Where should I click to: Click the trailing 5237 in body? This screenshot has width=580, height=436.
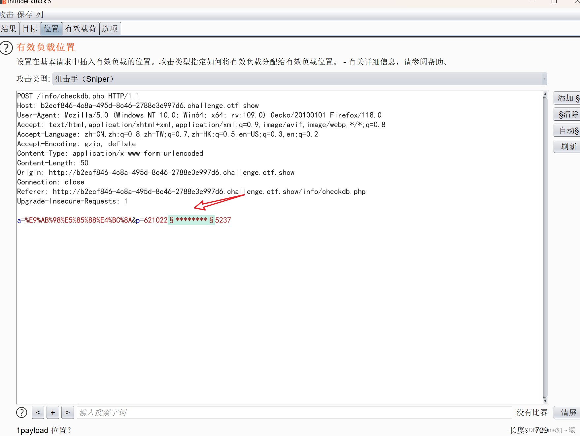tap(223, 220)
